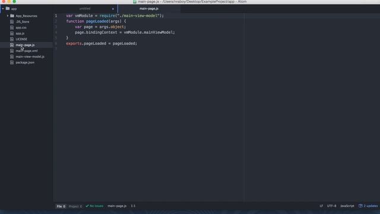Image resolution: width=380 pixels, height=214 pixels.
Task: Open app.css from the file tree
Action: pos(21,27)
